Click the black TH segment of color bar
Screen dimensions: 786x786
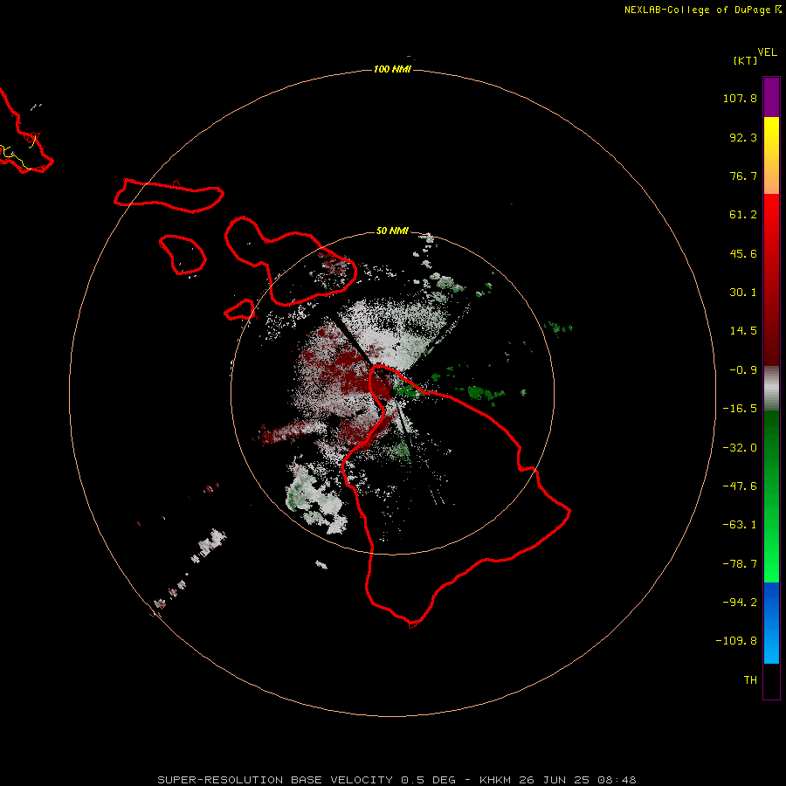(771, 680)
